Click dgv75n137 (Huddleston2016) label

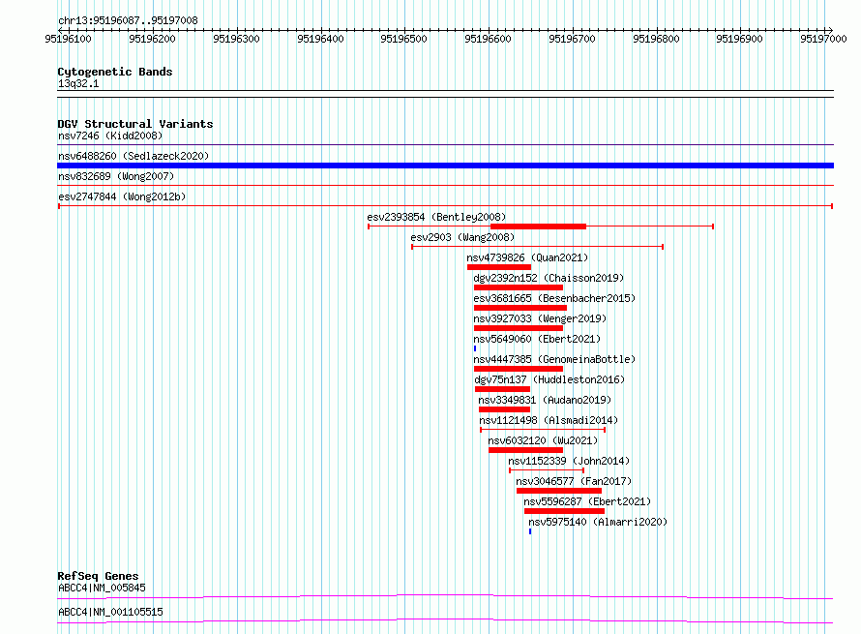coord(549,379)
